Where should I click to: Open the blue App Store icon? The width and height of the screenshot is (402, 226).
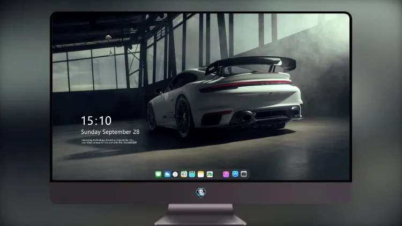(235, 174)
